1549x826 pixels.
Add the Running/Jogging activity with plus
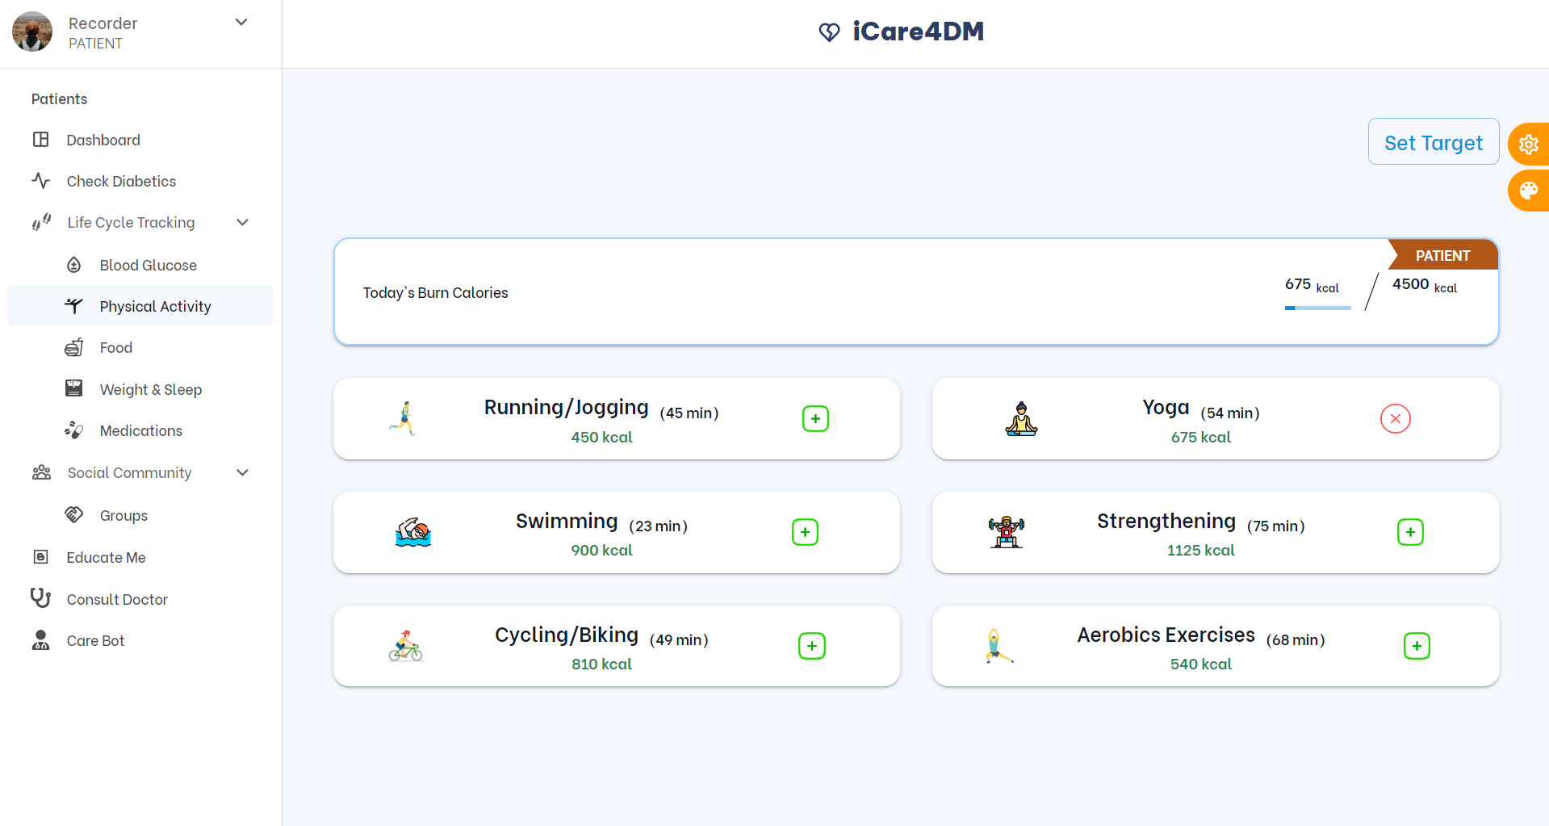(x=815, y=418)
